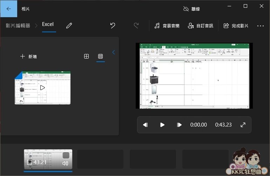Step forward one frame in the preview
The width and height of the screenshot is (270, 176).
179,125
